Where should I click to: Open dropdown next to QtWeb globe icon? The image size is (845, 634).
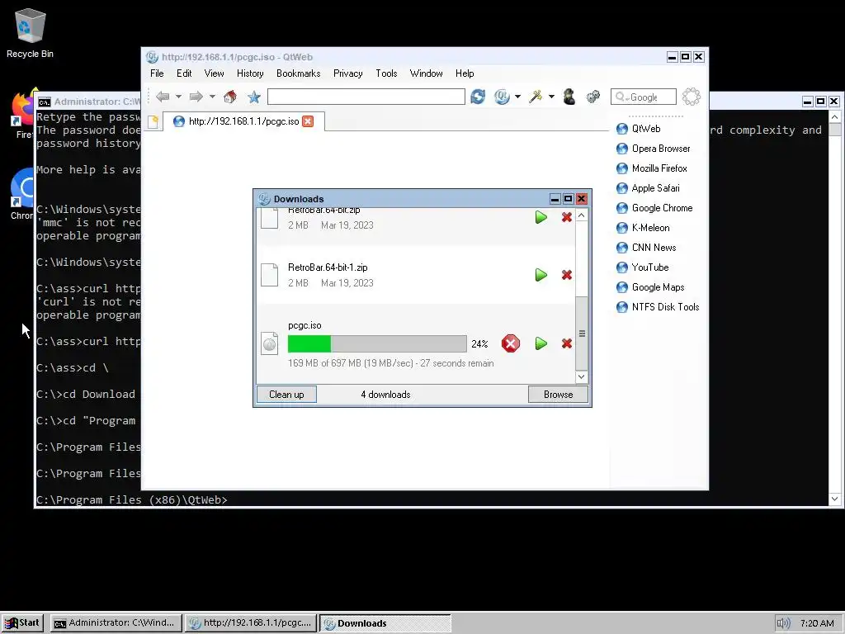tap(517, 97)
